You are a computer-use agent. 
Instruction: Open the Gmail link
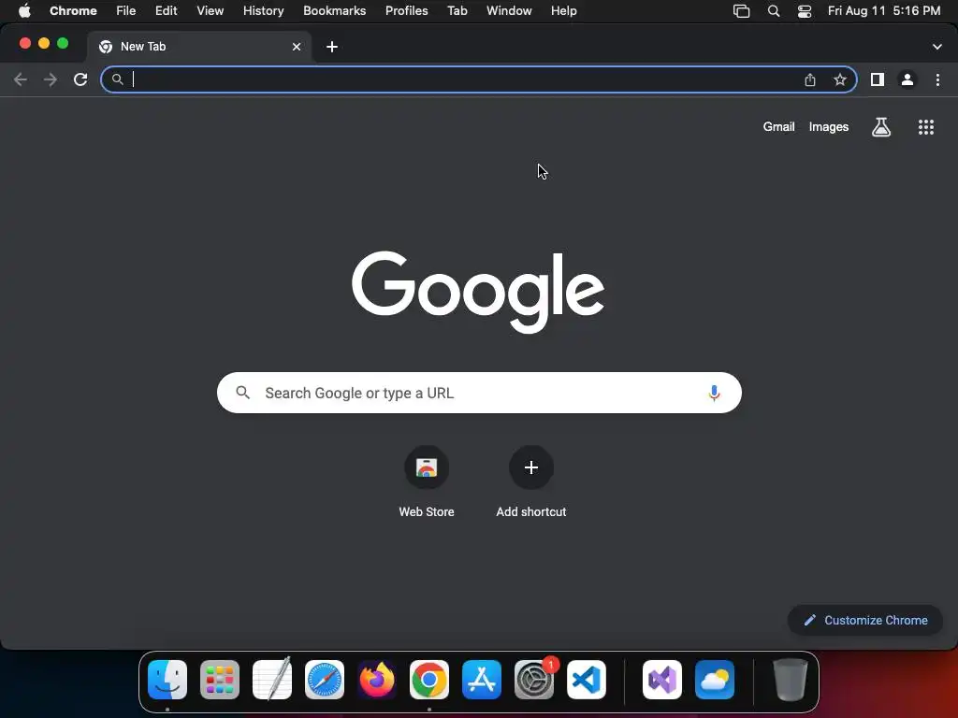[778, 127]
